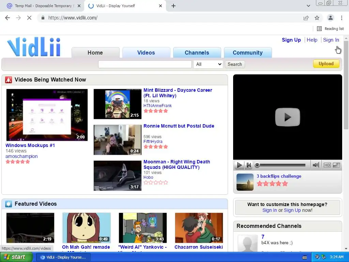The height and width of the screenshot is (262, 349).
Task: Click the Sign In link in the header
Action: pos(331,40)
